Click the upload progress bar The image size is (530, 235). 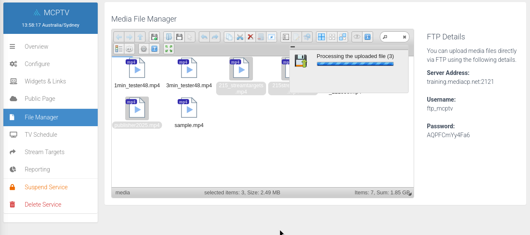coord(355,64)
